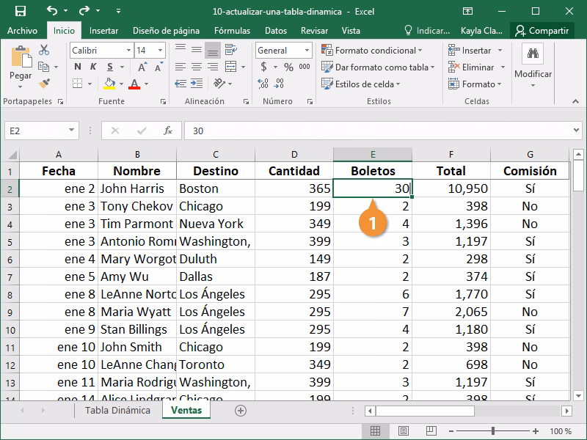
Task: Activate the Format Painter brush
Action: pyautogui.click(x=44, y=83)
